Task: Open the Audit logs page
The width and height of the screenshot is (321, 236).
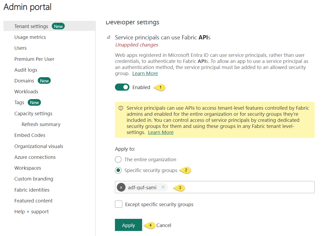Action: 26,70
